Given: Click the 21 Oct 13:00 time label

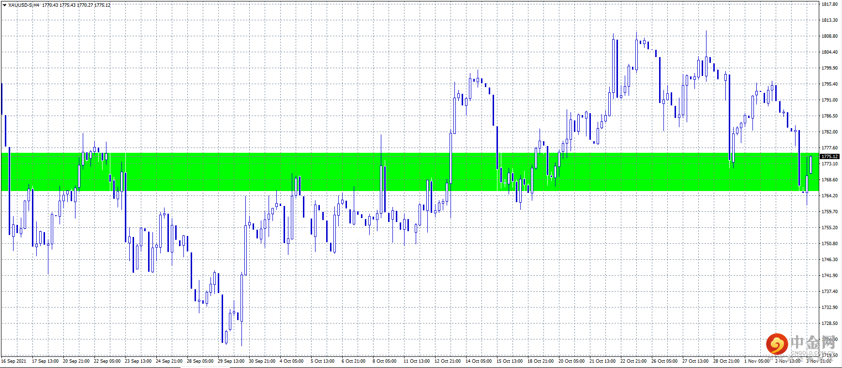Looking at the screenshot, I should [x=602, y=361].
